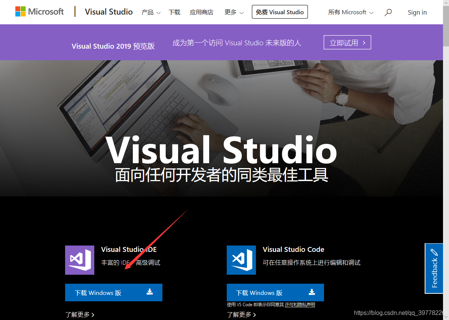Viewport: 449px width, 320px height.
Task: Go to Visual Studio home link
Action: tap(109, 12)
